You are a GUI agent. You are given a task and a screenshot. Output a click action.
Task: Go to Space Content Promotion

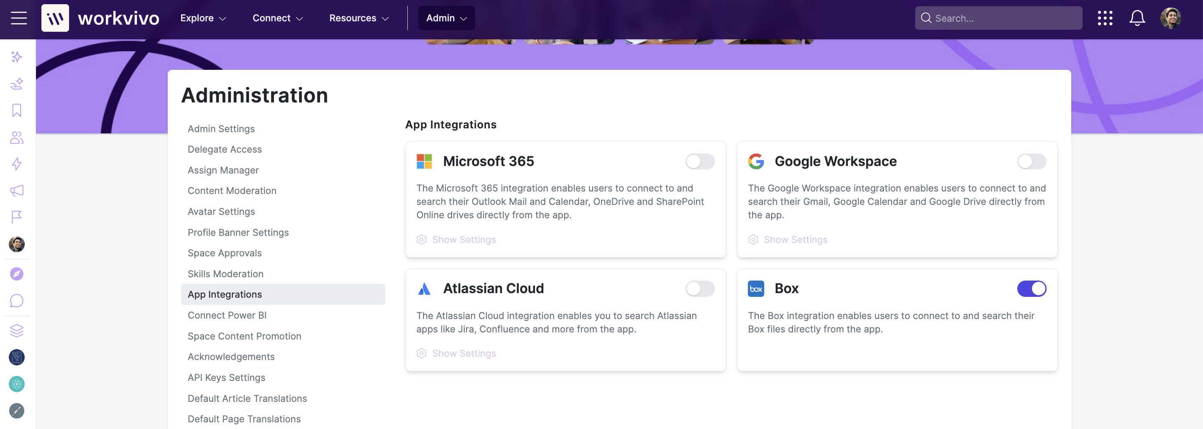244,336
